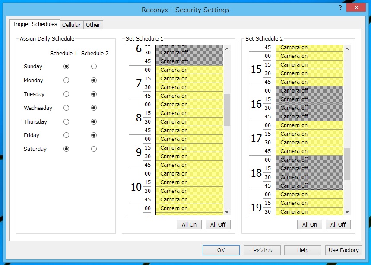The height and width of the screenshot is (265, 371).
Task: Cancel the dialog with キャンセル button
Action: click(x=262, y=250)
